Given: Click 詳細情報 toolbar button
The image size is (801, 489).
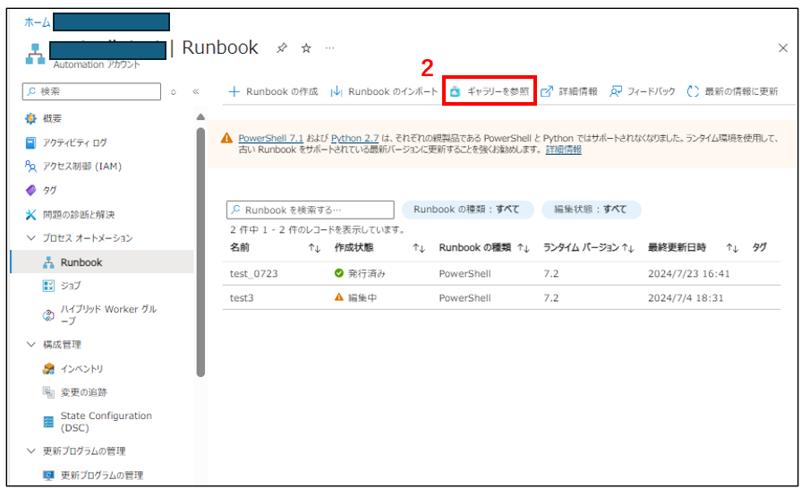Looking at the screenshot, I should point(569,91).
